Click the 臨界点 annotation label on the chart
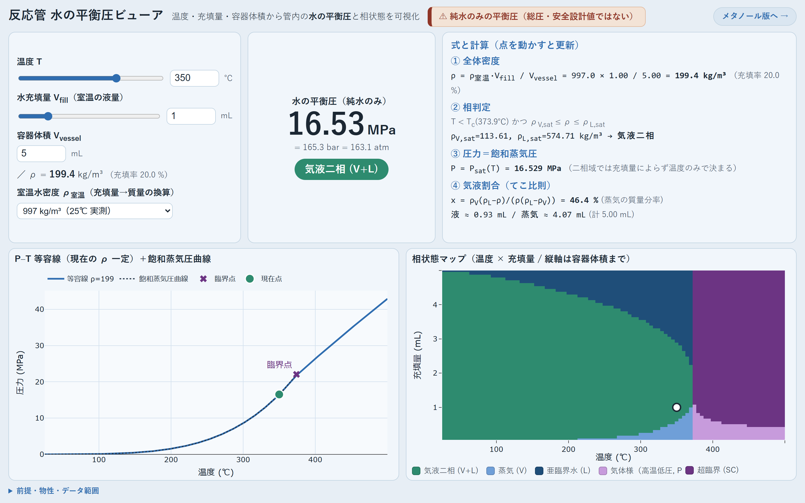Screen dimensions: 805x503 pos(280,365)
